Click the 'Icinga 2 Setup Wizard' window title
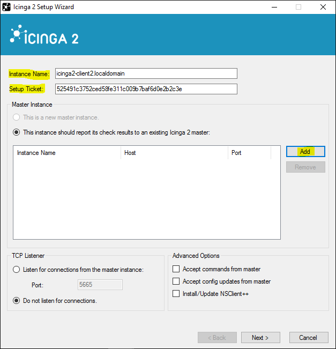This screenshot has width=336, height=349. (43, 7)
